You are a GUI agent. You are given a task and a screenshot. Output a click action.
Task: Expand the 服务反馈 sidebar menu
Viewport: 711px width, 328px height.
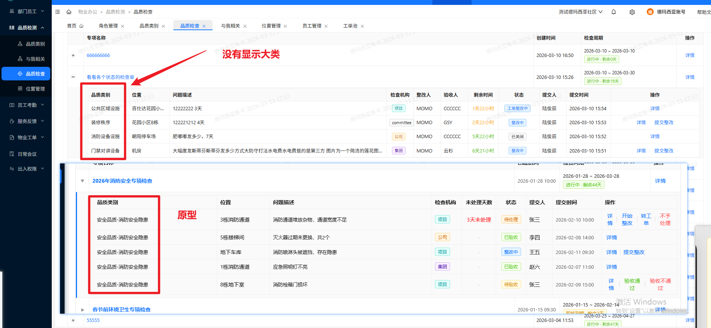[x=42, y=121]
